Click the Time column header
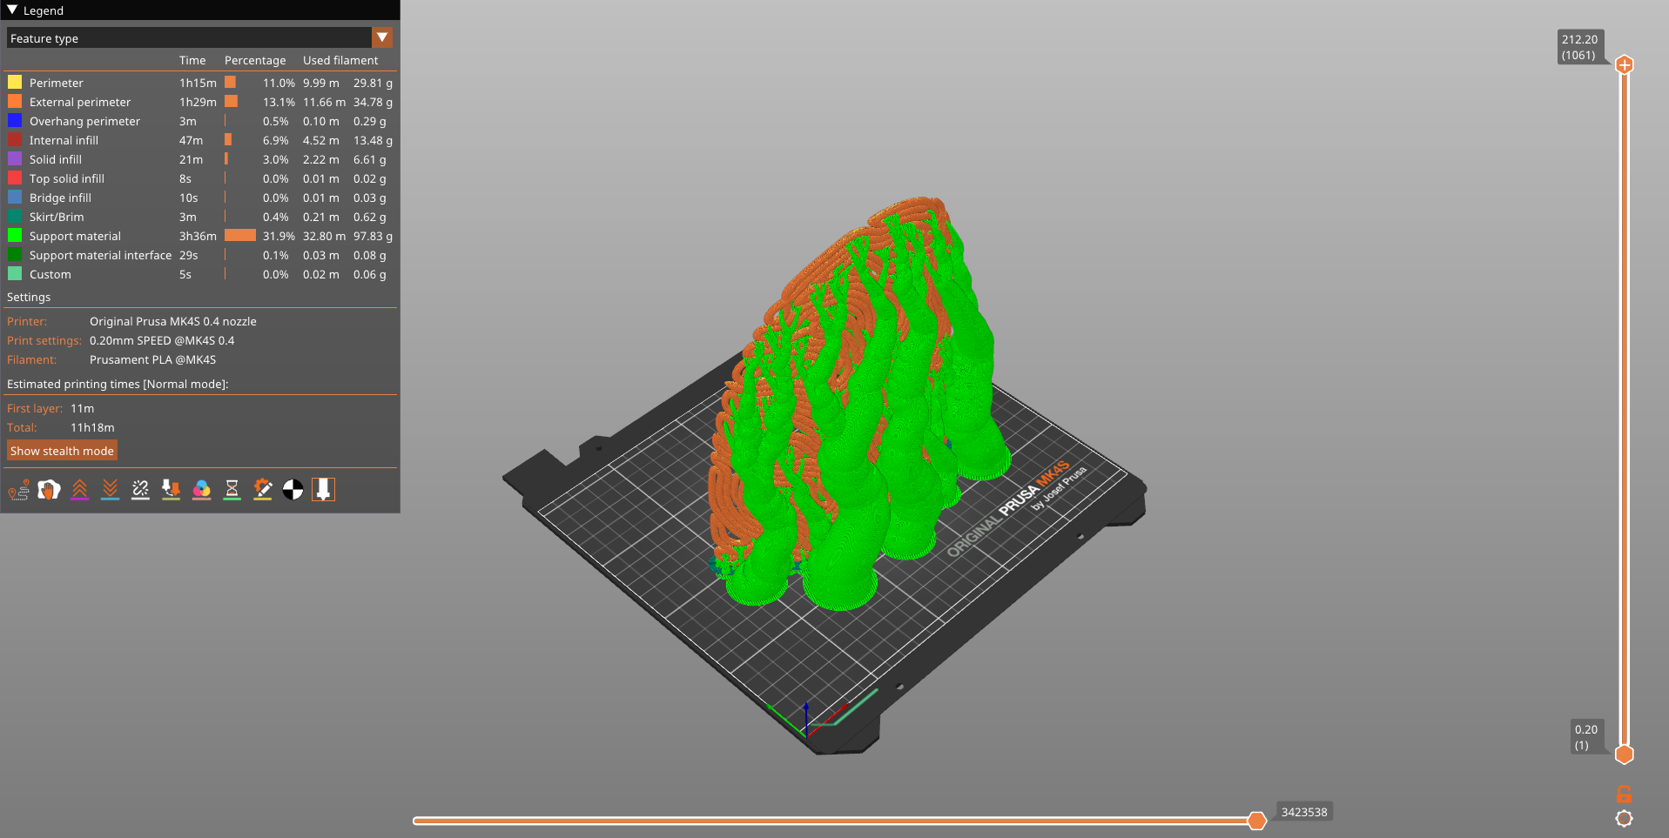 coord(192,60)
